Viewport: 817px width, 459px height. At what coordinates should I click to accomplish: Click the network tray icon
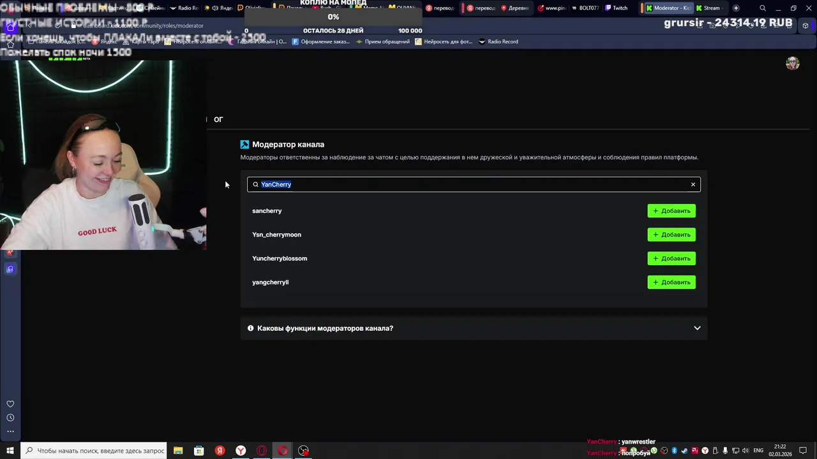tap(735, 451)
